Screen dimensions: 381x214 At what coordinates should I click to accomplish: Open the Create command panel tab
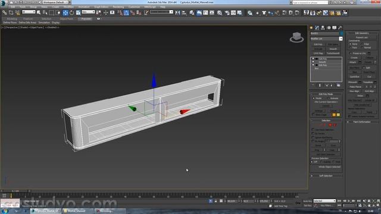311,28
